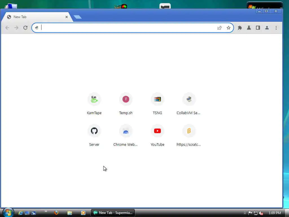Launch Firefox from the taskbar
The width and height of the screenshot is (289, 217).
56,213
